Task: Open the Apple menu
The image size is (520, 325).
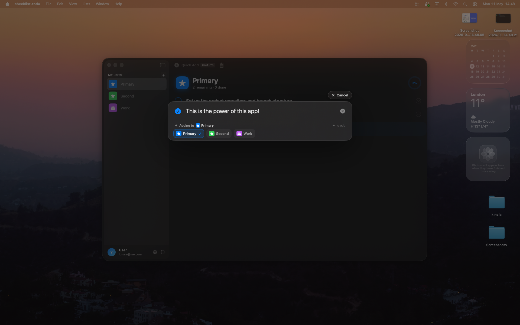Action: coord(7,4)
